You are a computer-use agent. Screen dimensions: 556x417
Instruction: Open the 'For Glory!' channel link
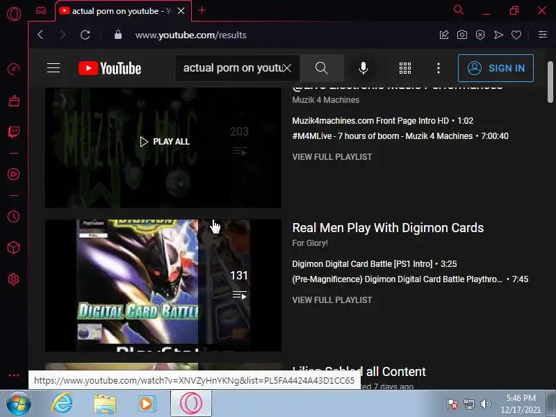(310, 243)
